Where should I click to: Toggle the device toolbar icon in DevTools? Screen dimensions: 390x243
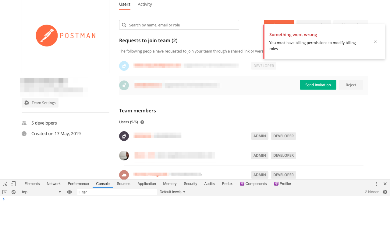(x=13, y=184)
